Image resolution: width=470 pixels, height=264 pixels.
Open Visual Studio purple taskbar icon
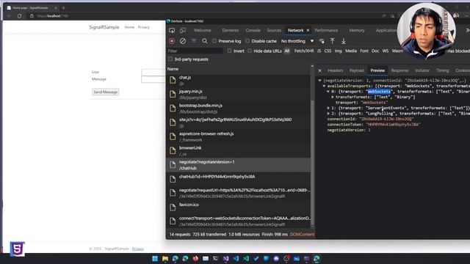(x=225, y=258)
